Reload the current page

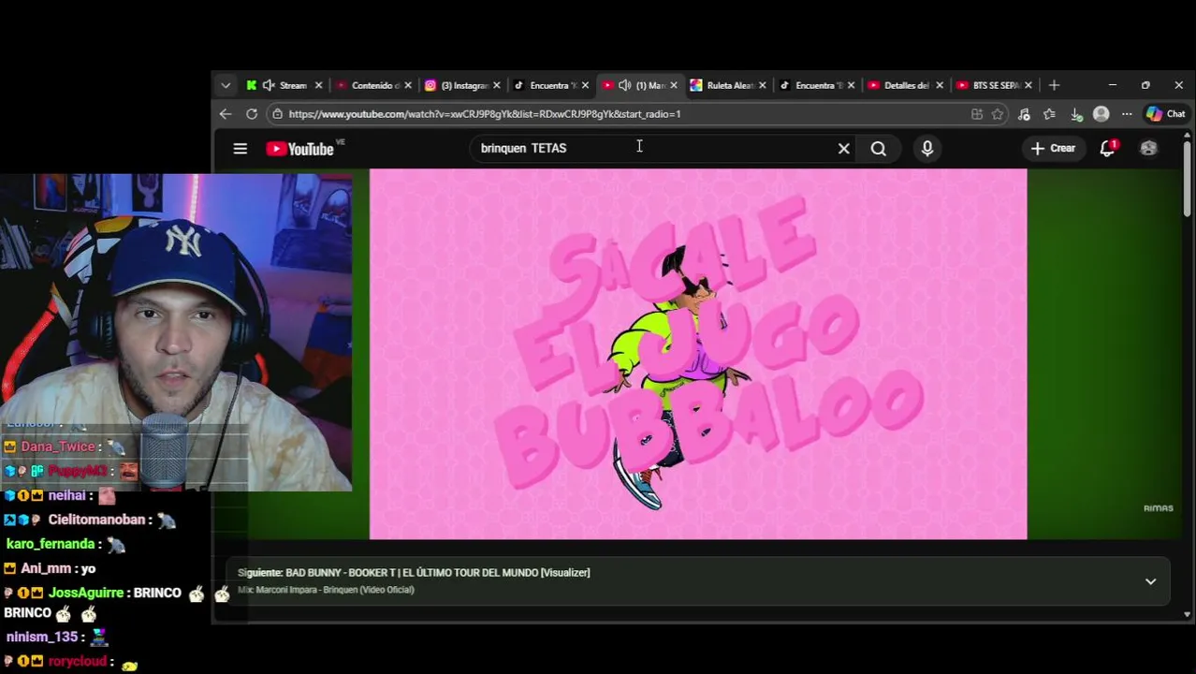252,114
